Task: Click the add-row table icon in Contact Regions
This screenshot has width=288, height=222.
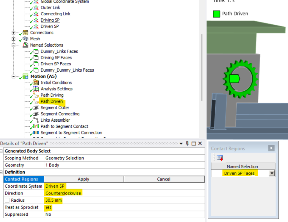Action: [x=220, y=157]
